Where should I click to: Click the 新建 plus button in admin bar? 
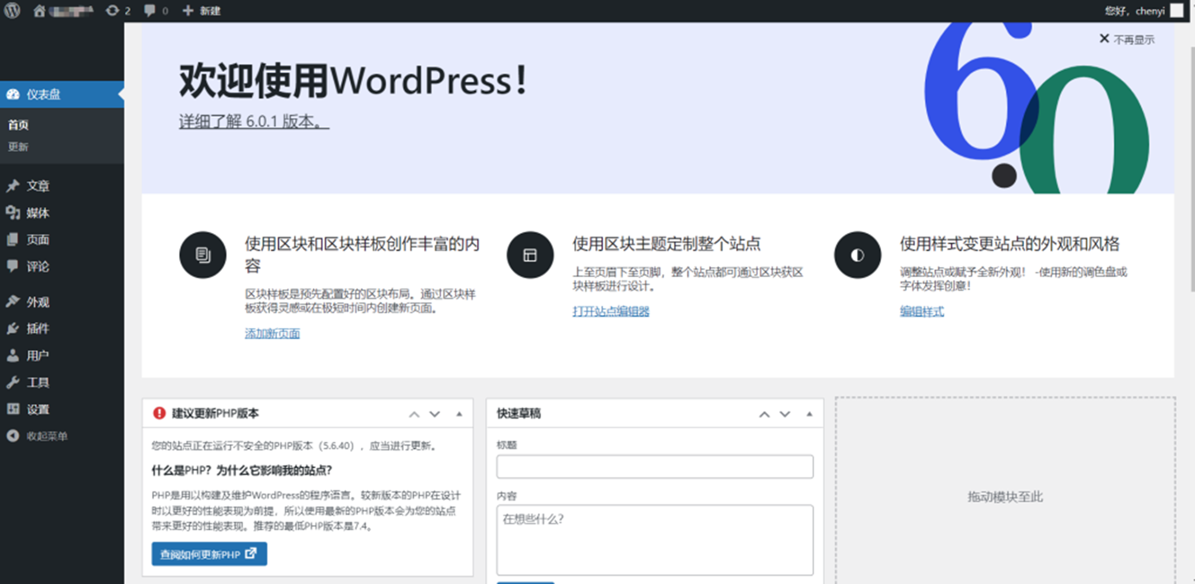pos(201,10)
